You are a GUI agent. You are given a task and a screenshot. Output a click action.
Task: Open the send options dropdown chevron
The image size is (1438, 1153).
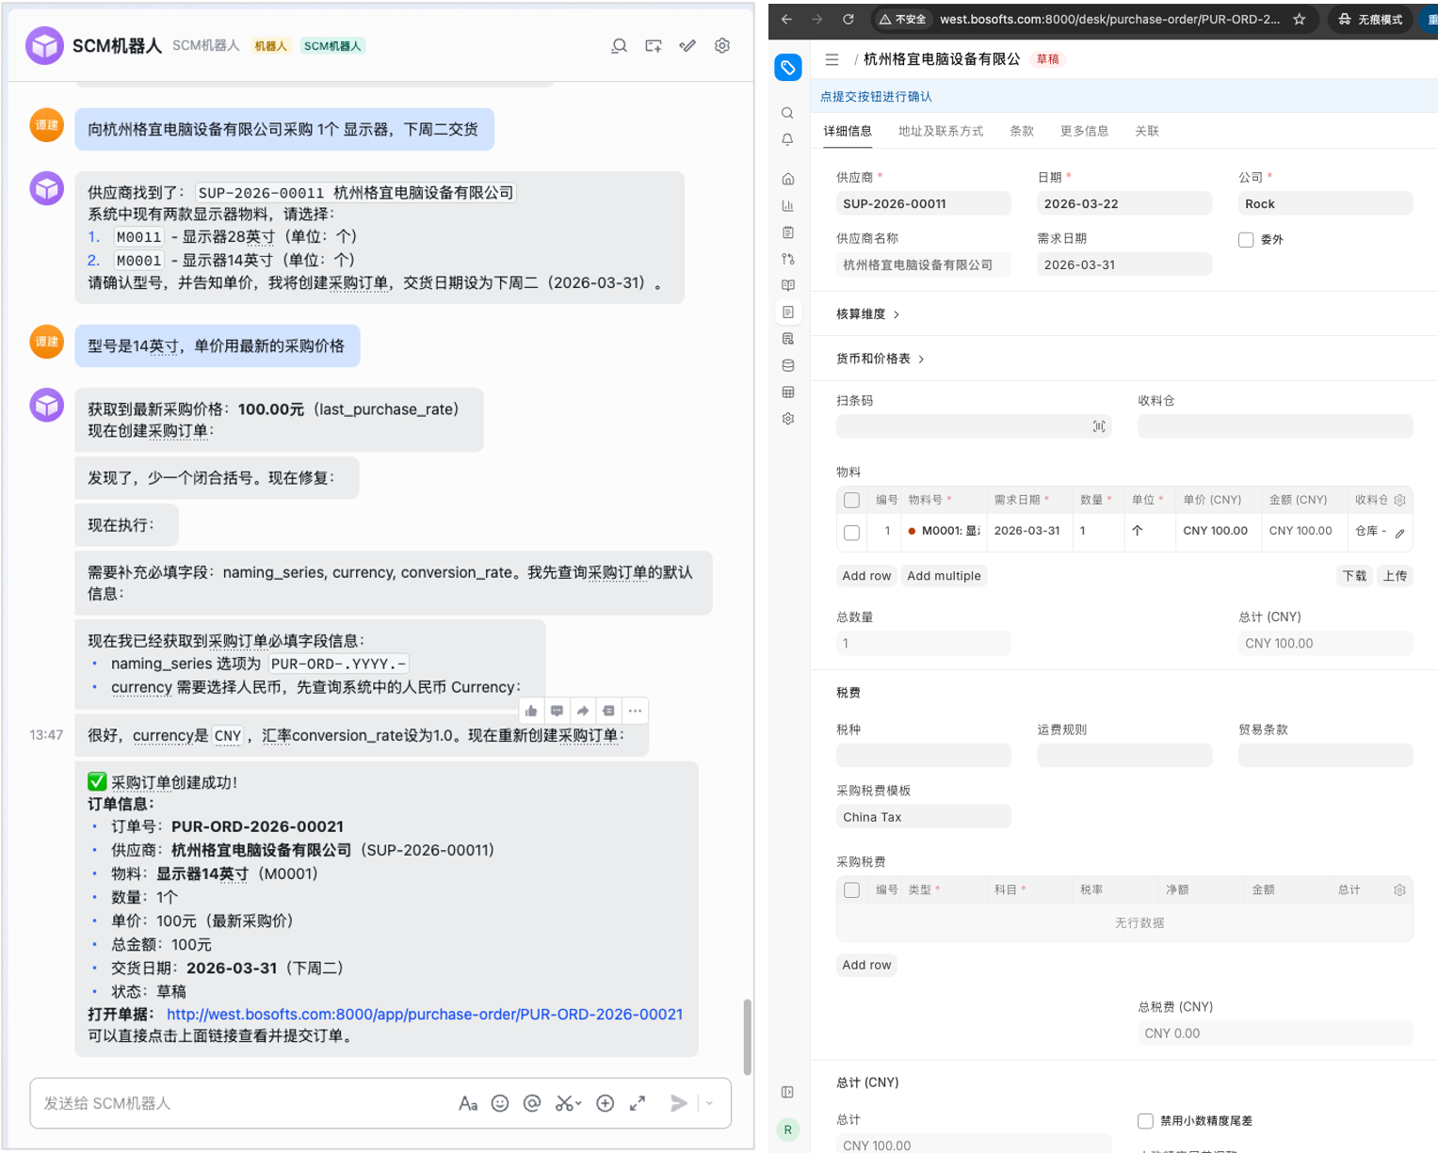(709, 1103)
